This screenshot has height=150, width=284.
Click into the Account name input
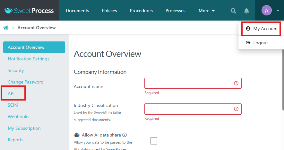(188, 83)
